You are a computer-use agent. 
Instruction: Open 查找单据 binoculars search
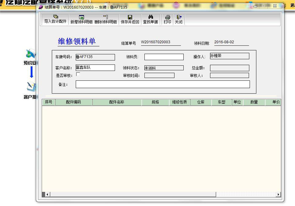(150, 19)
